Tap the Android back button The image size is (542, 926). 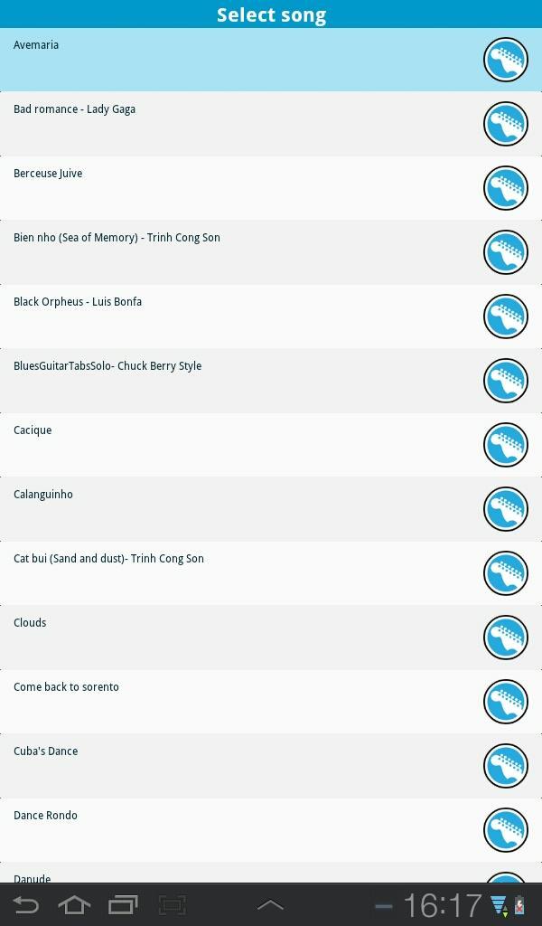[25, 904]
